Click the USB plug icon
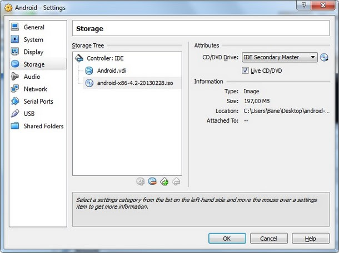Image resolution: width=339 pixels, height=253 pixels. coord(15,113)
